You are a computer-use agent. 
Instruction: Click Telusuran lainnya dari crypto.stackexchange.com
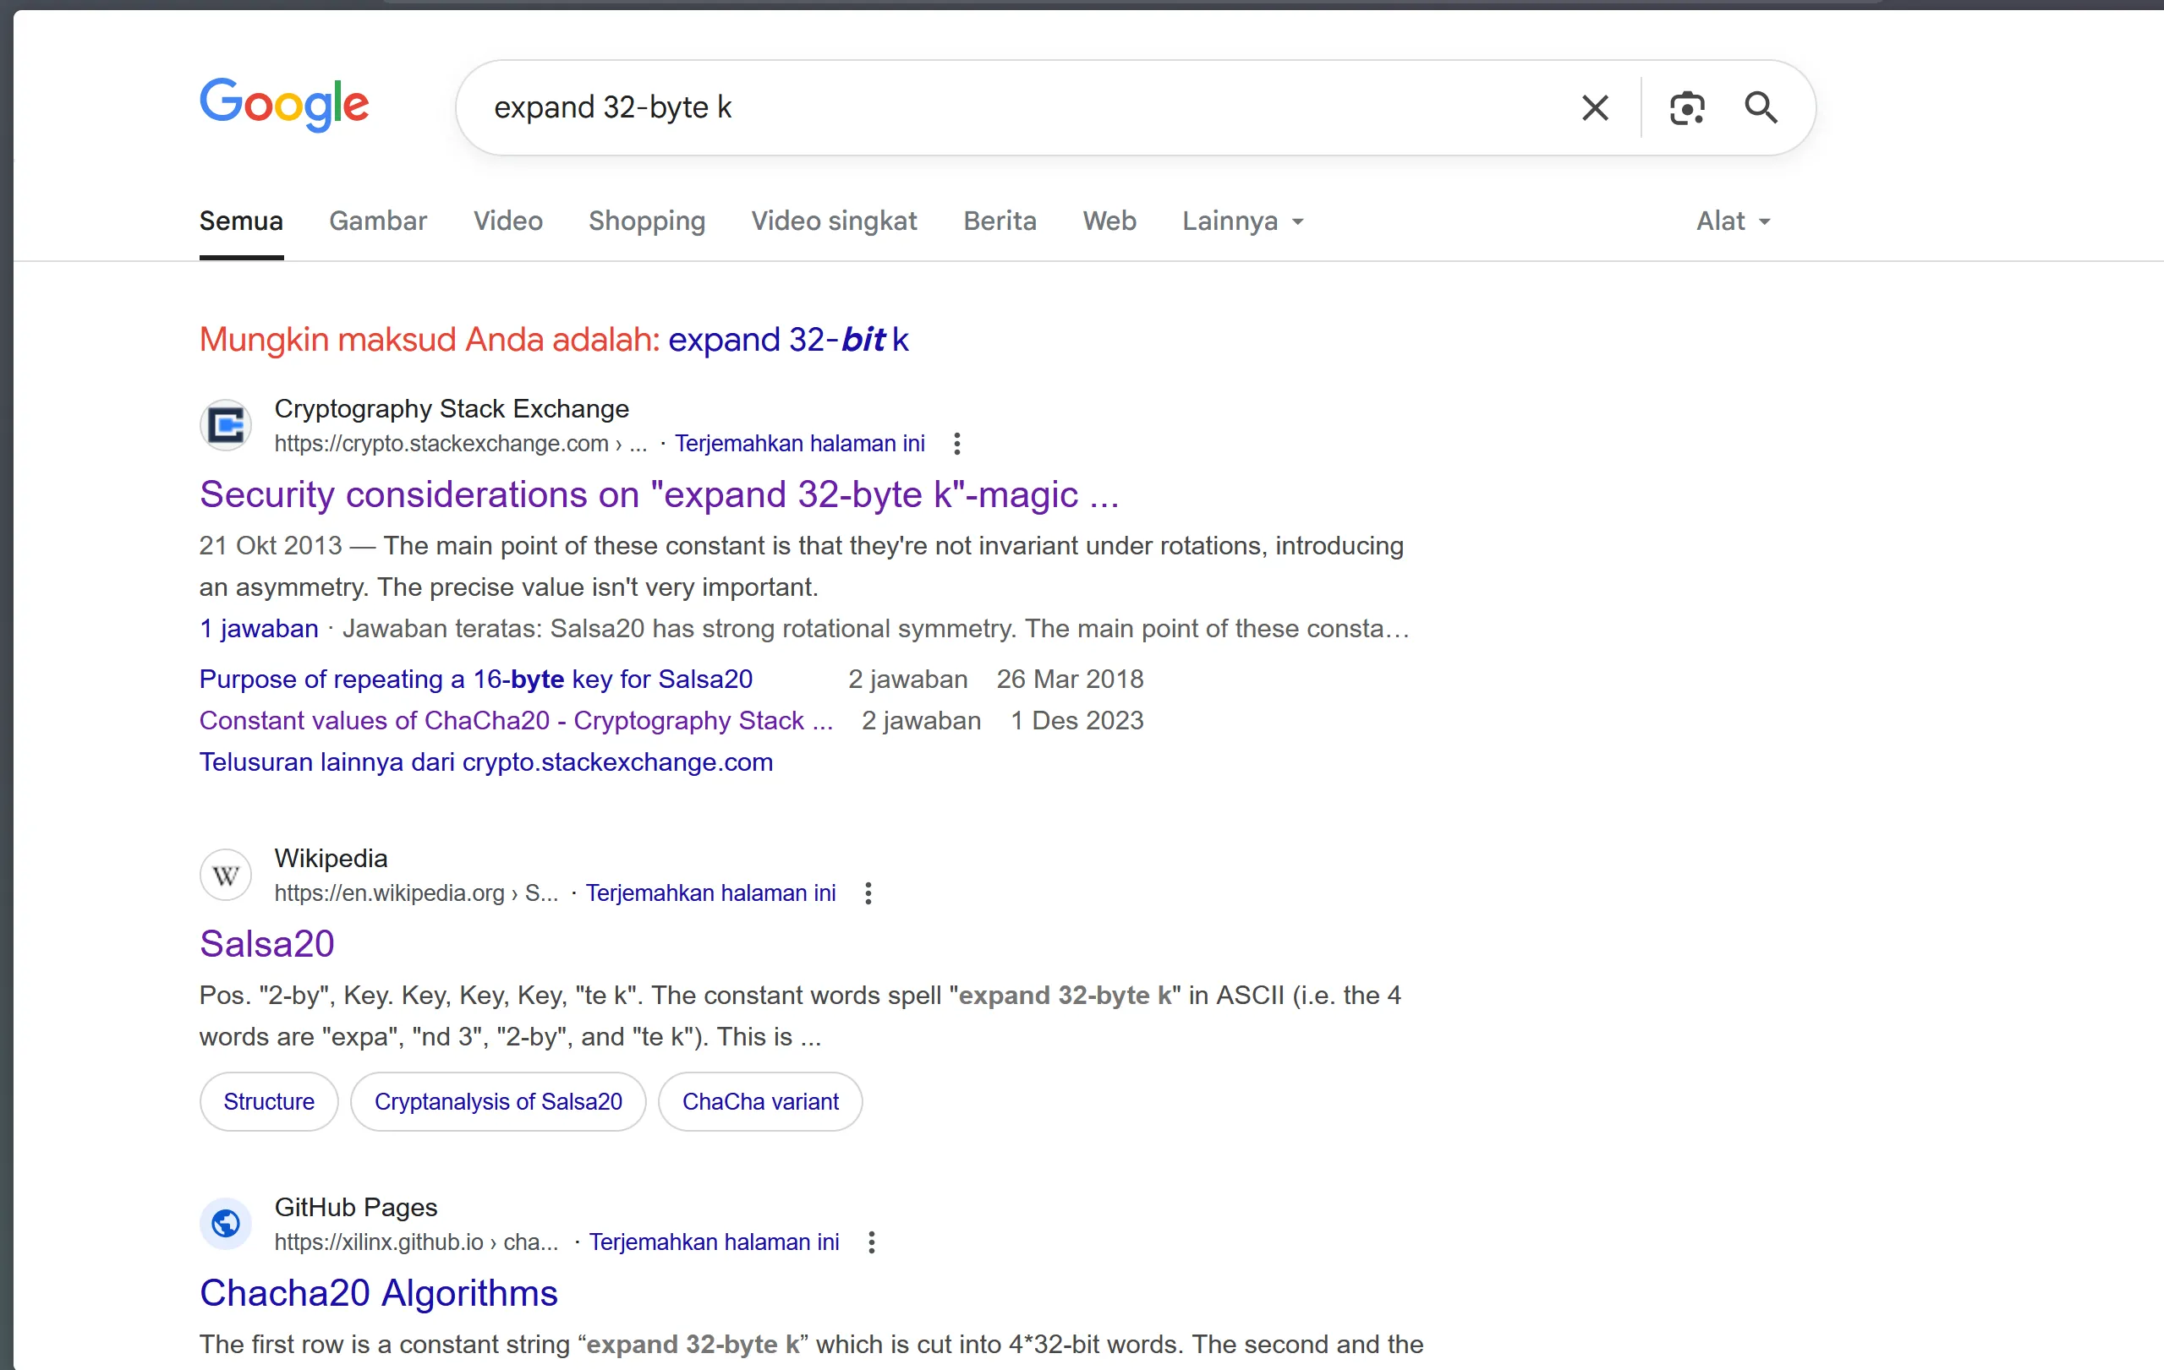coord(485,761)
